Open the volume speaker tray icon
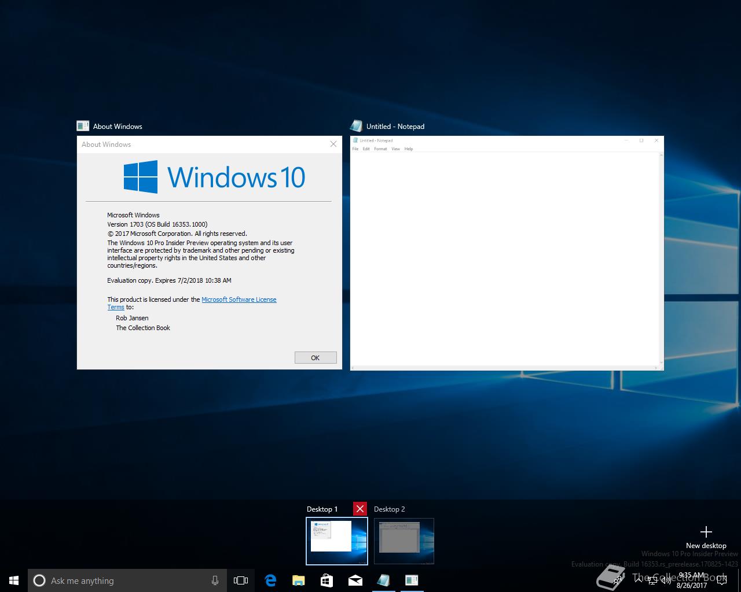Screen dimensions: 741x592 (x=666, y=580)
